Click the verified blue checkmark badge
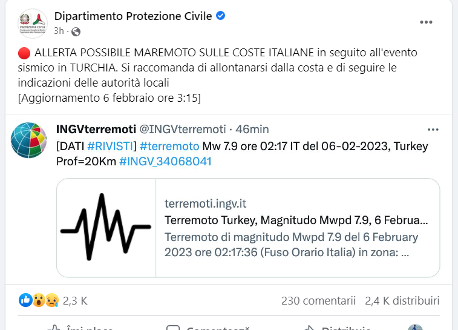 point(220,16)
